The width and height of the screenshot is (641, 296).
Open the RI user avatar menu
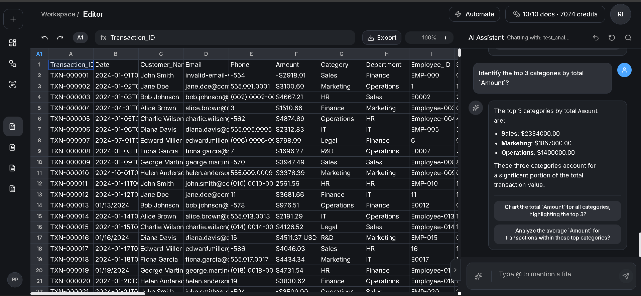[620, 14]
